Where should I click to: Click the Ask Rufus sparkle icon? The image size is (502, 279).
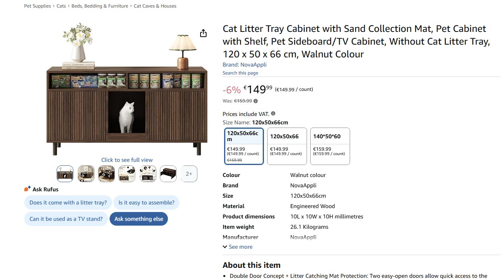point(28,189)
